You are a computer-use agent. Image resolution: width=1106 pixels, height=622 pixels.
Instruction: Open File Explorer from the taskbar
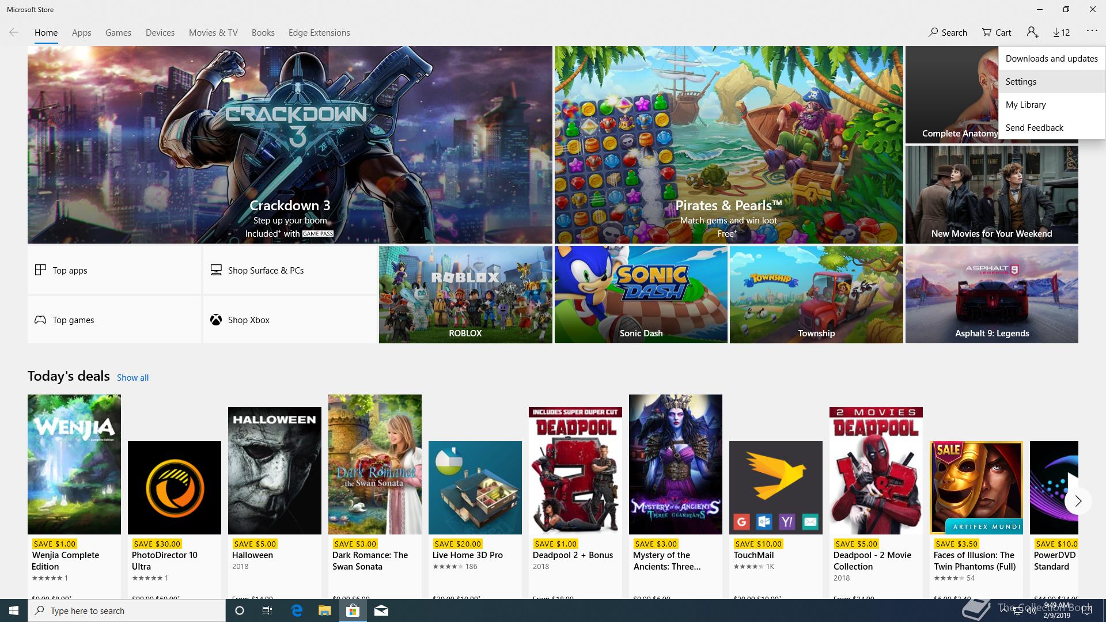pos(325,610)
